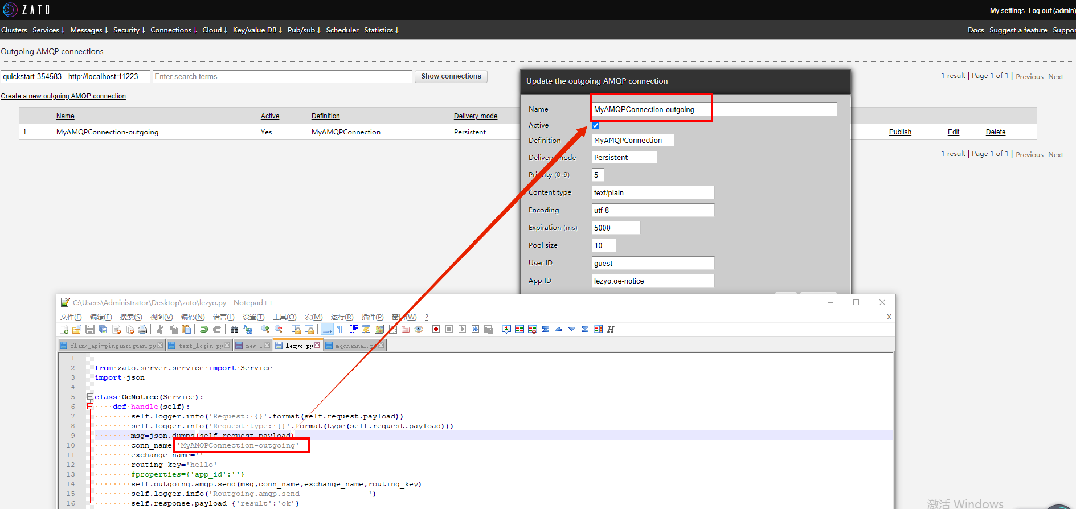This screenshot has height=509, width=1076.
Task: Toggle Show All Characters pilcrow icon
Action: 340,329
